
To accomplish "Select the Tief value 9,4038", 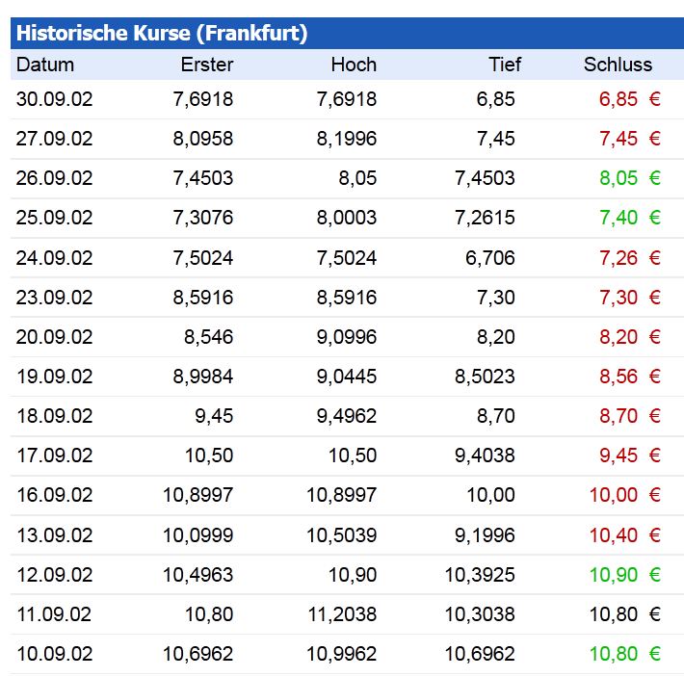I will [480, 456].
